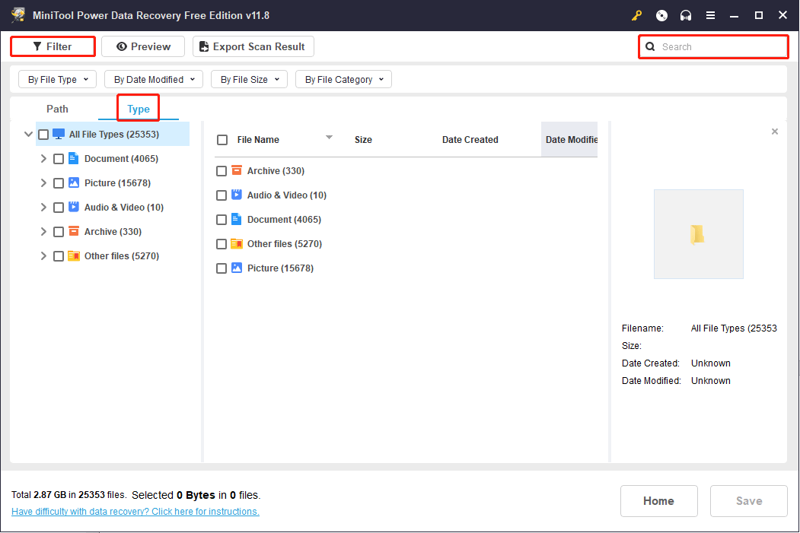This screenshot has height=533, width=800.
Task: Click Export Scan Result button
Action: [x=253, y=47]
